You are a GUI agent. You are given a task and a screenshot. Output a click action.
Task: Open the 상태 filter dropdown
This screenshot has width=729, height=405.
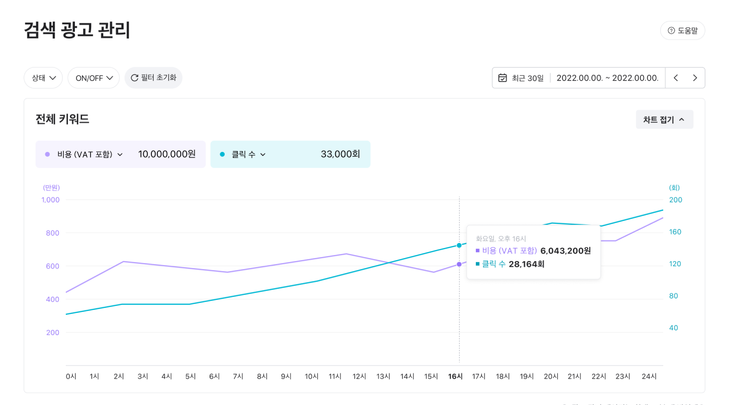pos(43,78)
